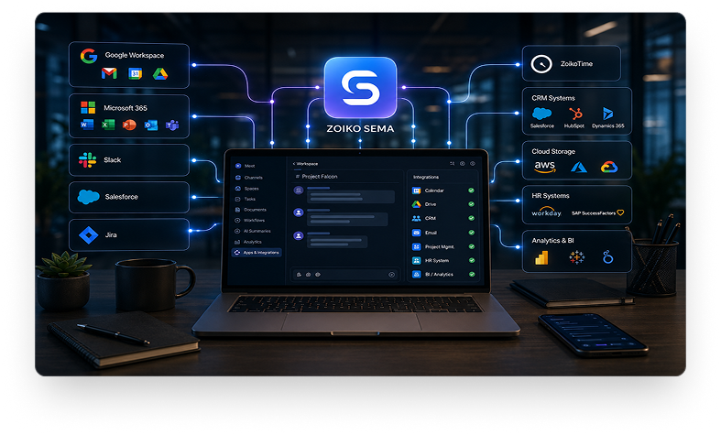Screen dimensions: 721x435
Task: Click the Gmail icon in Google Workspace card
Action: click(109, 73)
